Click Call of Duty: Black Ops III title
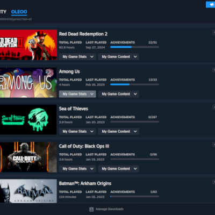 (84, 146)
